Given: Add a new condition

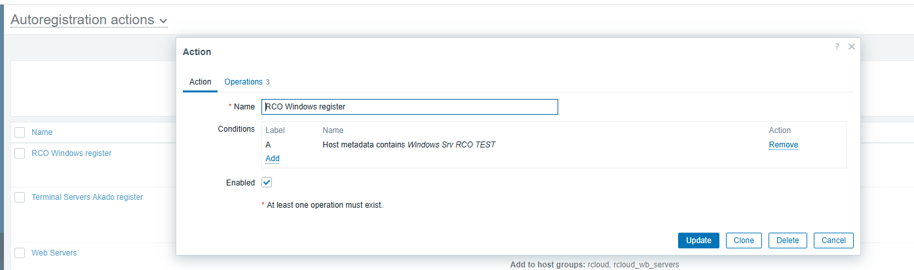Looking at the screenshot, I should click(x=272, y=159).
